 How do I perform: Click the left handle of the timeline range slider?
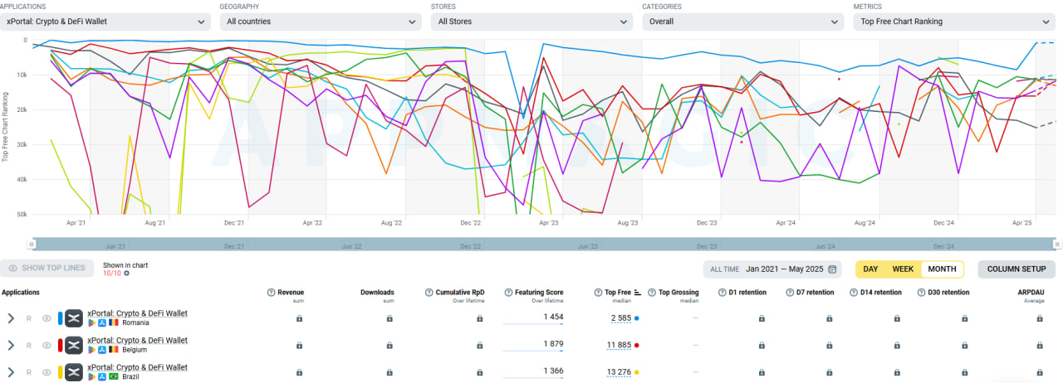coord(32,245)
